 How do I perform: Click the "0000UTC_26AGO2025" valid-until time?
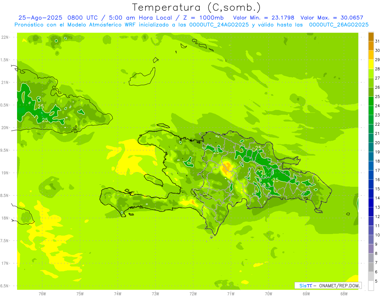pyautogui.click(x=339, y=25)
